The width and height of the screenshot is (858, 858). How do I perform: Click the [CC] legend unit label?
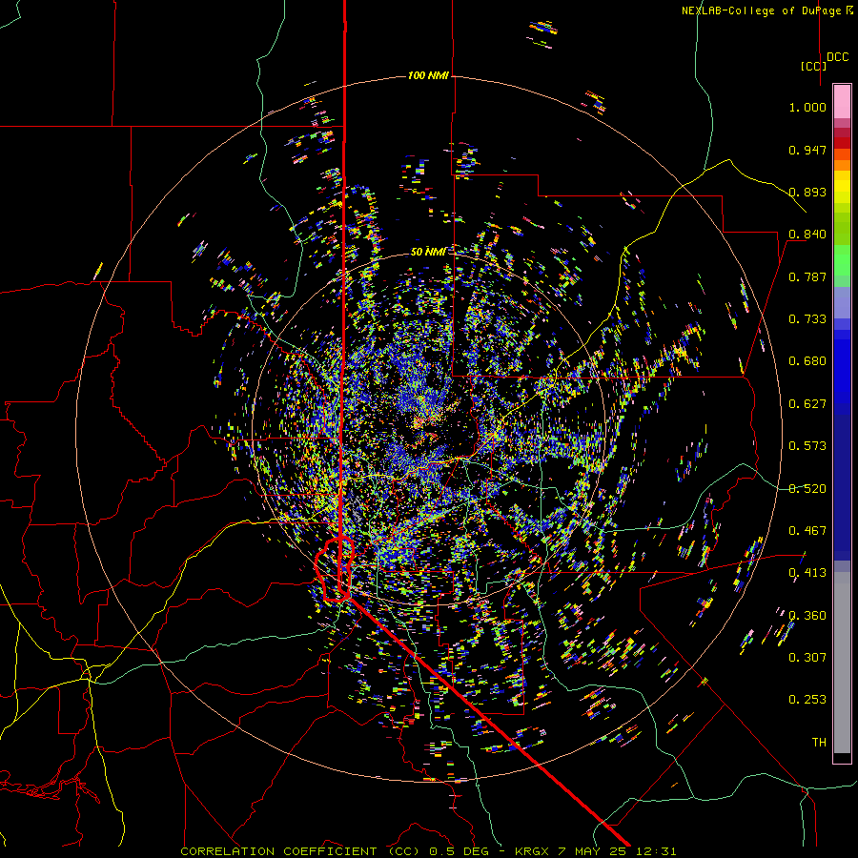click(814, 67)
